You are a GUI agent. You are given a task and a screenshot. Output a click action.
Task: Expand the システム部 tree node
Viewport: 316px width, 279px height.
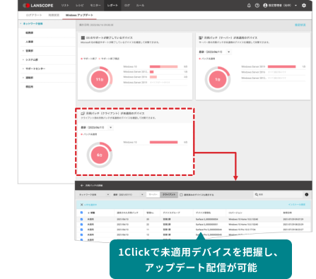[x=23, y=59]
